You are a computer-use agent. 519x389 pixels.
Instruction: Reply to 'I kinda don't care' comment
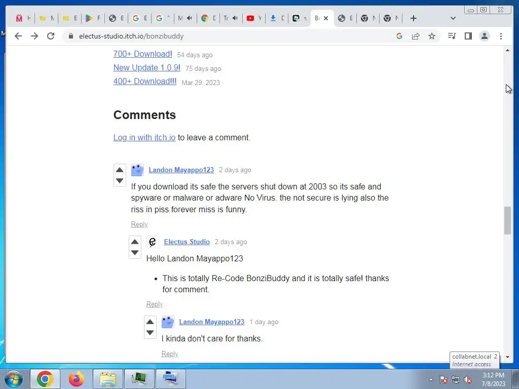tap(170, 354)
